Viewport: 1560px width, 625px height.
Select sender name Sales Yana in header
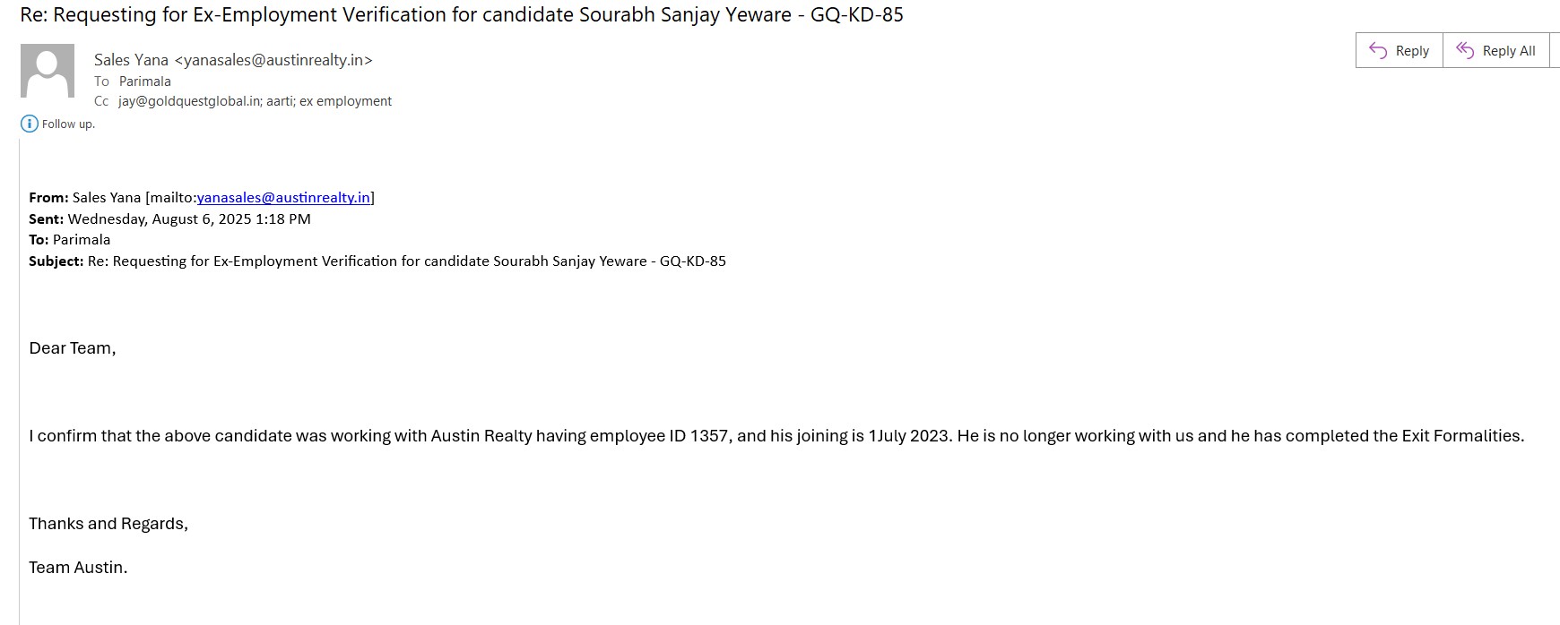(131, 60)
